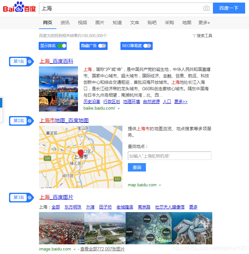The image size is (249, 254).
Task: Switch to the 图片 tab
Action: [100, 23]
